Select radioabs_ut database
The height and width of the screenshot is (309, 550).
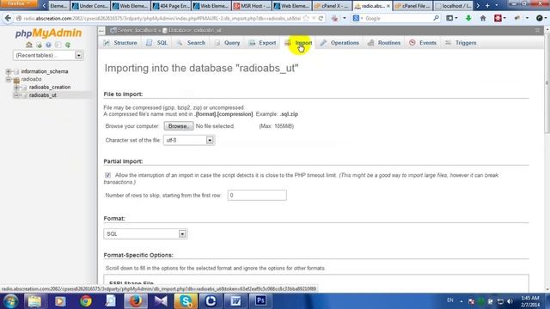42,95
